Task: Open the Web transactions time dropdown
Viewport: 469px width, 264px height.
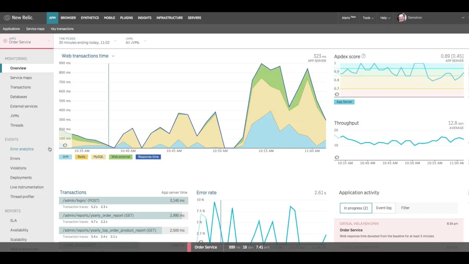Action: click(113, 56)
